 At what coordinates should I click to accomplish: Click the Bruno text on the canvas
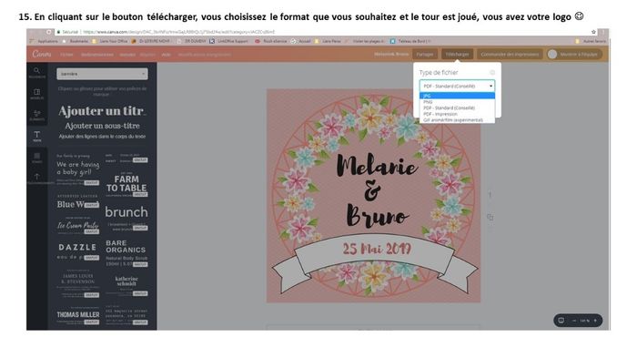[x=377, y=216]
